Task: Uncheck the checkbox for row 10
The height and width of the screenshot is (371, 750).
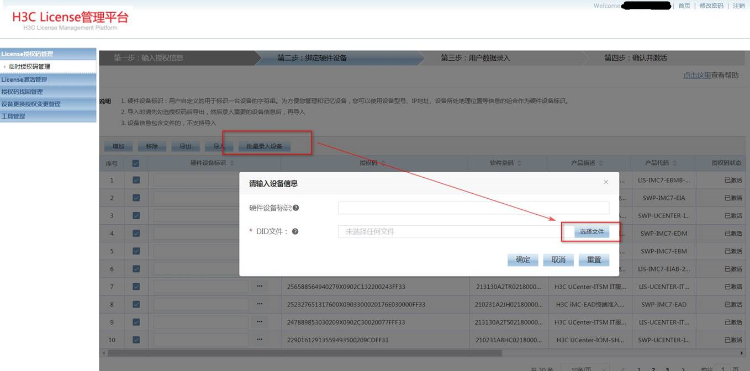Action: [x=136, y=340]
